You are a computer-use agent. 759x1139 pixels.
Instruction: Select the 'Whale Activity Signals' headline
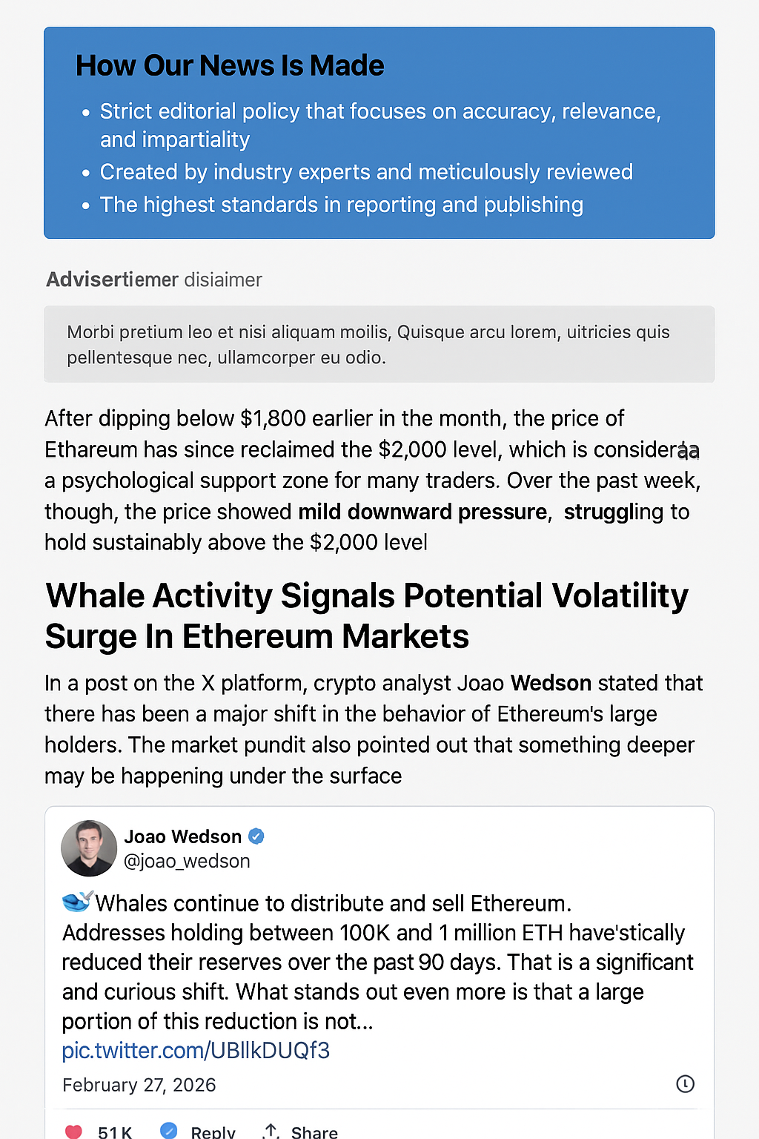pos(367,615)
